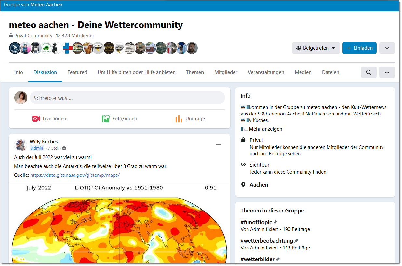402x266 pixels.
Task: Add a Foto/Video to a post
Action: tap(120, 119)
